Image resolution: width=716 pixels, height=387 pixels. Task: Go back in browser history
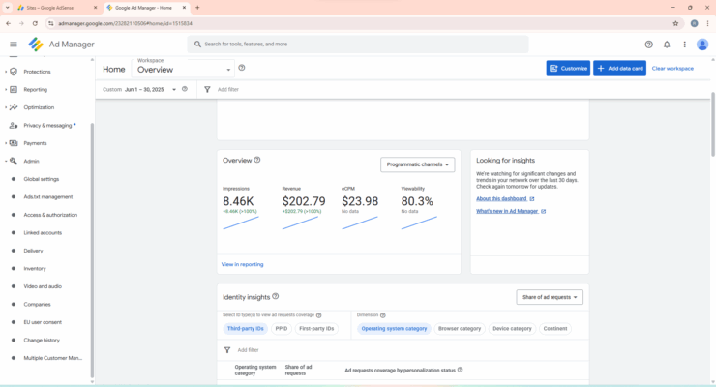[8, 23]
